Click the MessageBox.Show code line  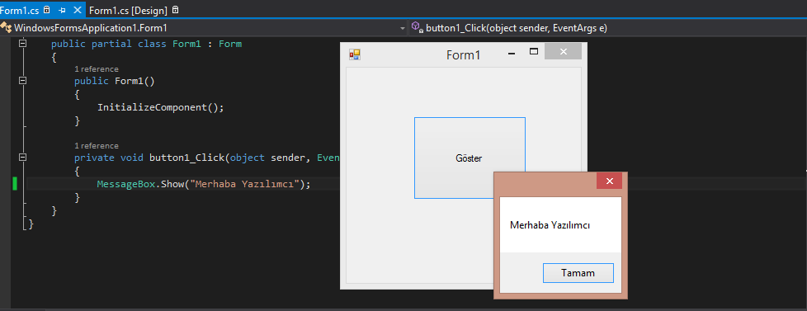click(204, 184)
